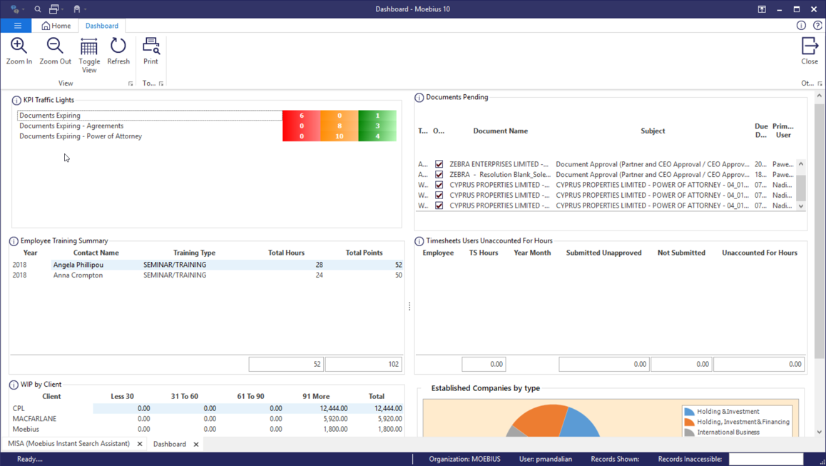Image resolution: width=826 pixels, height=466 pixels.
Task: Click the View group dialog launcher arrow
Action: point(131,83)
